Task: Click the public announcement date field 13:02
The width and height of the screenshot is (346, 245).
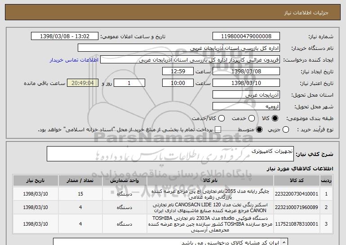Action: click(x=65, y=36)
